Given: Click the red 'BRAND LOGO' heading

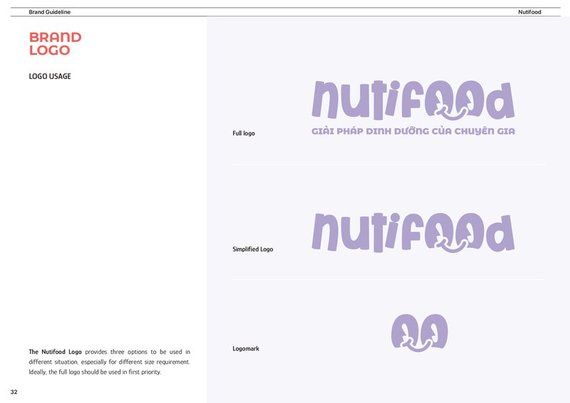Looking at the screenshot, I should click(56, 43).
